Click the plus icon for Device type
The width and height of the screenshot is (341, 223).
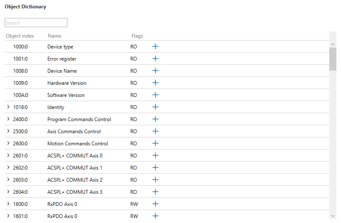pyautogui.click(x=155, y=46)
